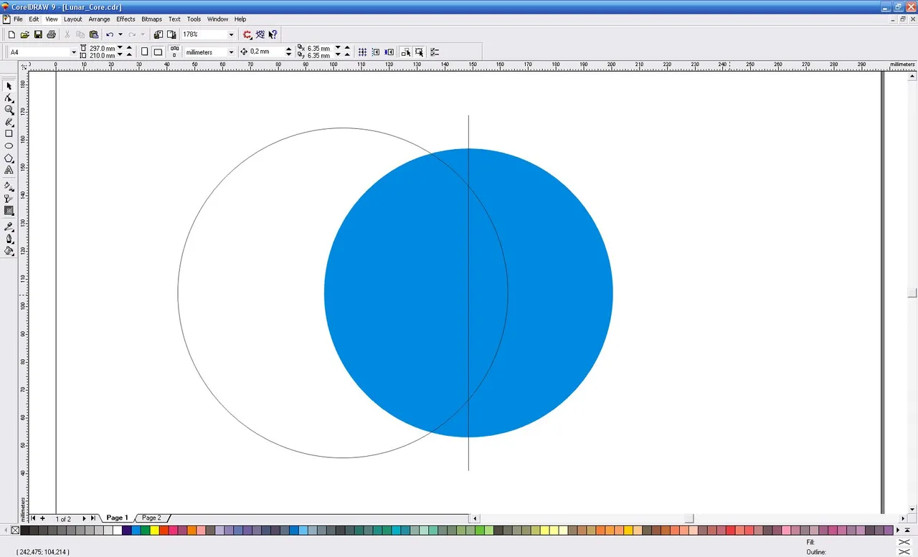Toggle portrait page orientation
Viewport: 918px width, 557px height.
[x=144, y=52]
